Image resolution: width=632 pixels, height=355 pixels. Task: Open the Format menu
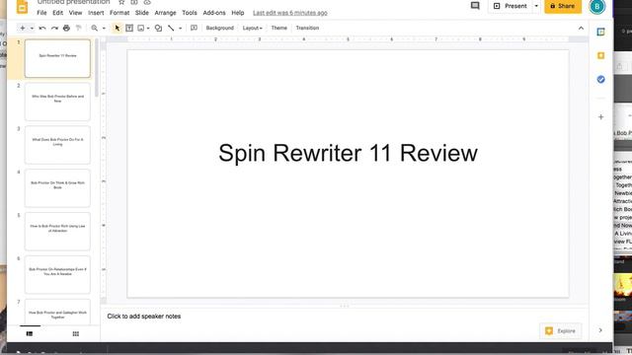(x=119, y=13)
